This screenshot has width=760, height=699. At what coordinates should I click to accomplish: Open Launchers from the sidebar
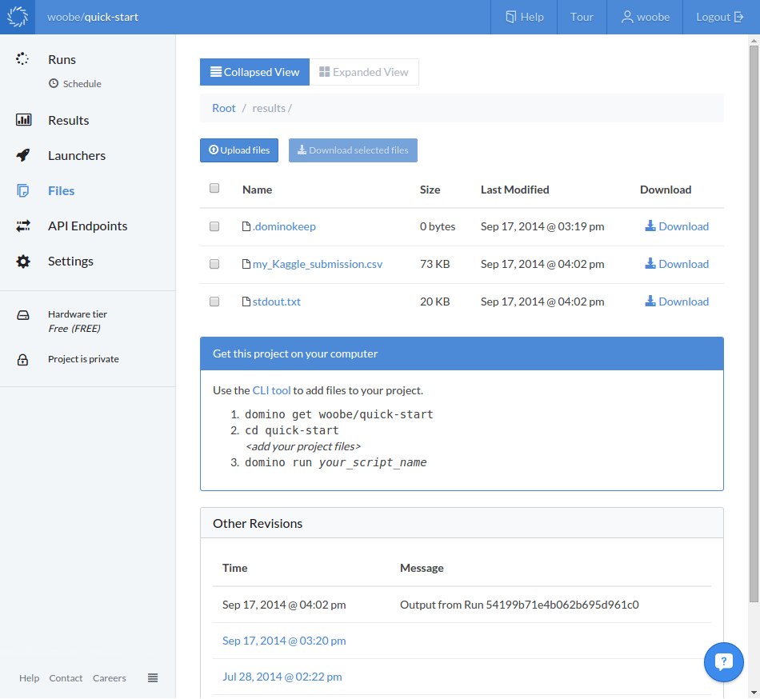pos(22,155)
